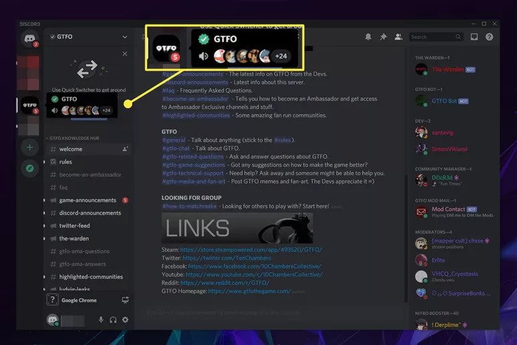
Task: Open the welcome channel
Action: coord(89,149)
